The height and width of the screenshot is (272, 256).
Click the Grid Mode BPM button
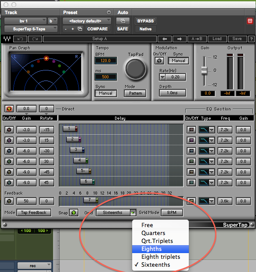click(172, 213)
